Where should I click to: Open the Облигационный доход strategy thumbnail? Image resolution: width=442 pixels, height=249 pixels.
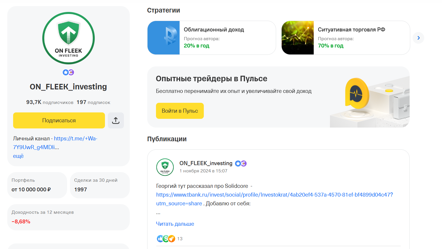click(x=164, y=38)
